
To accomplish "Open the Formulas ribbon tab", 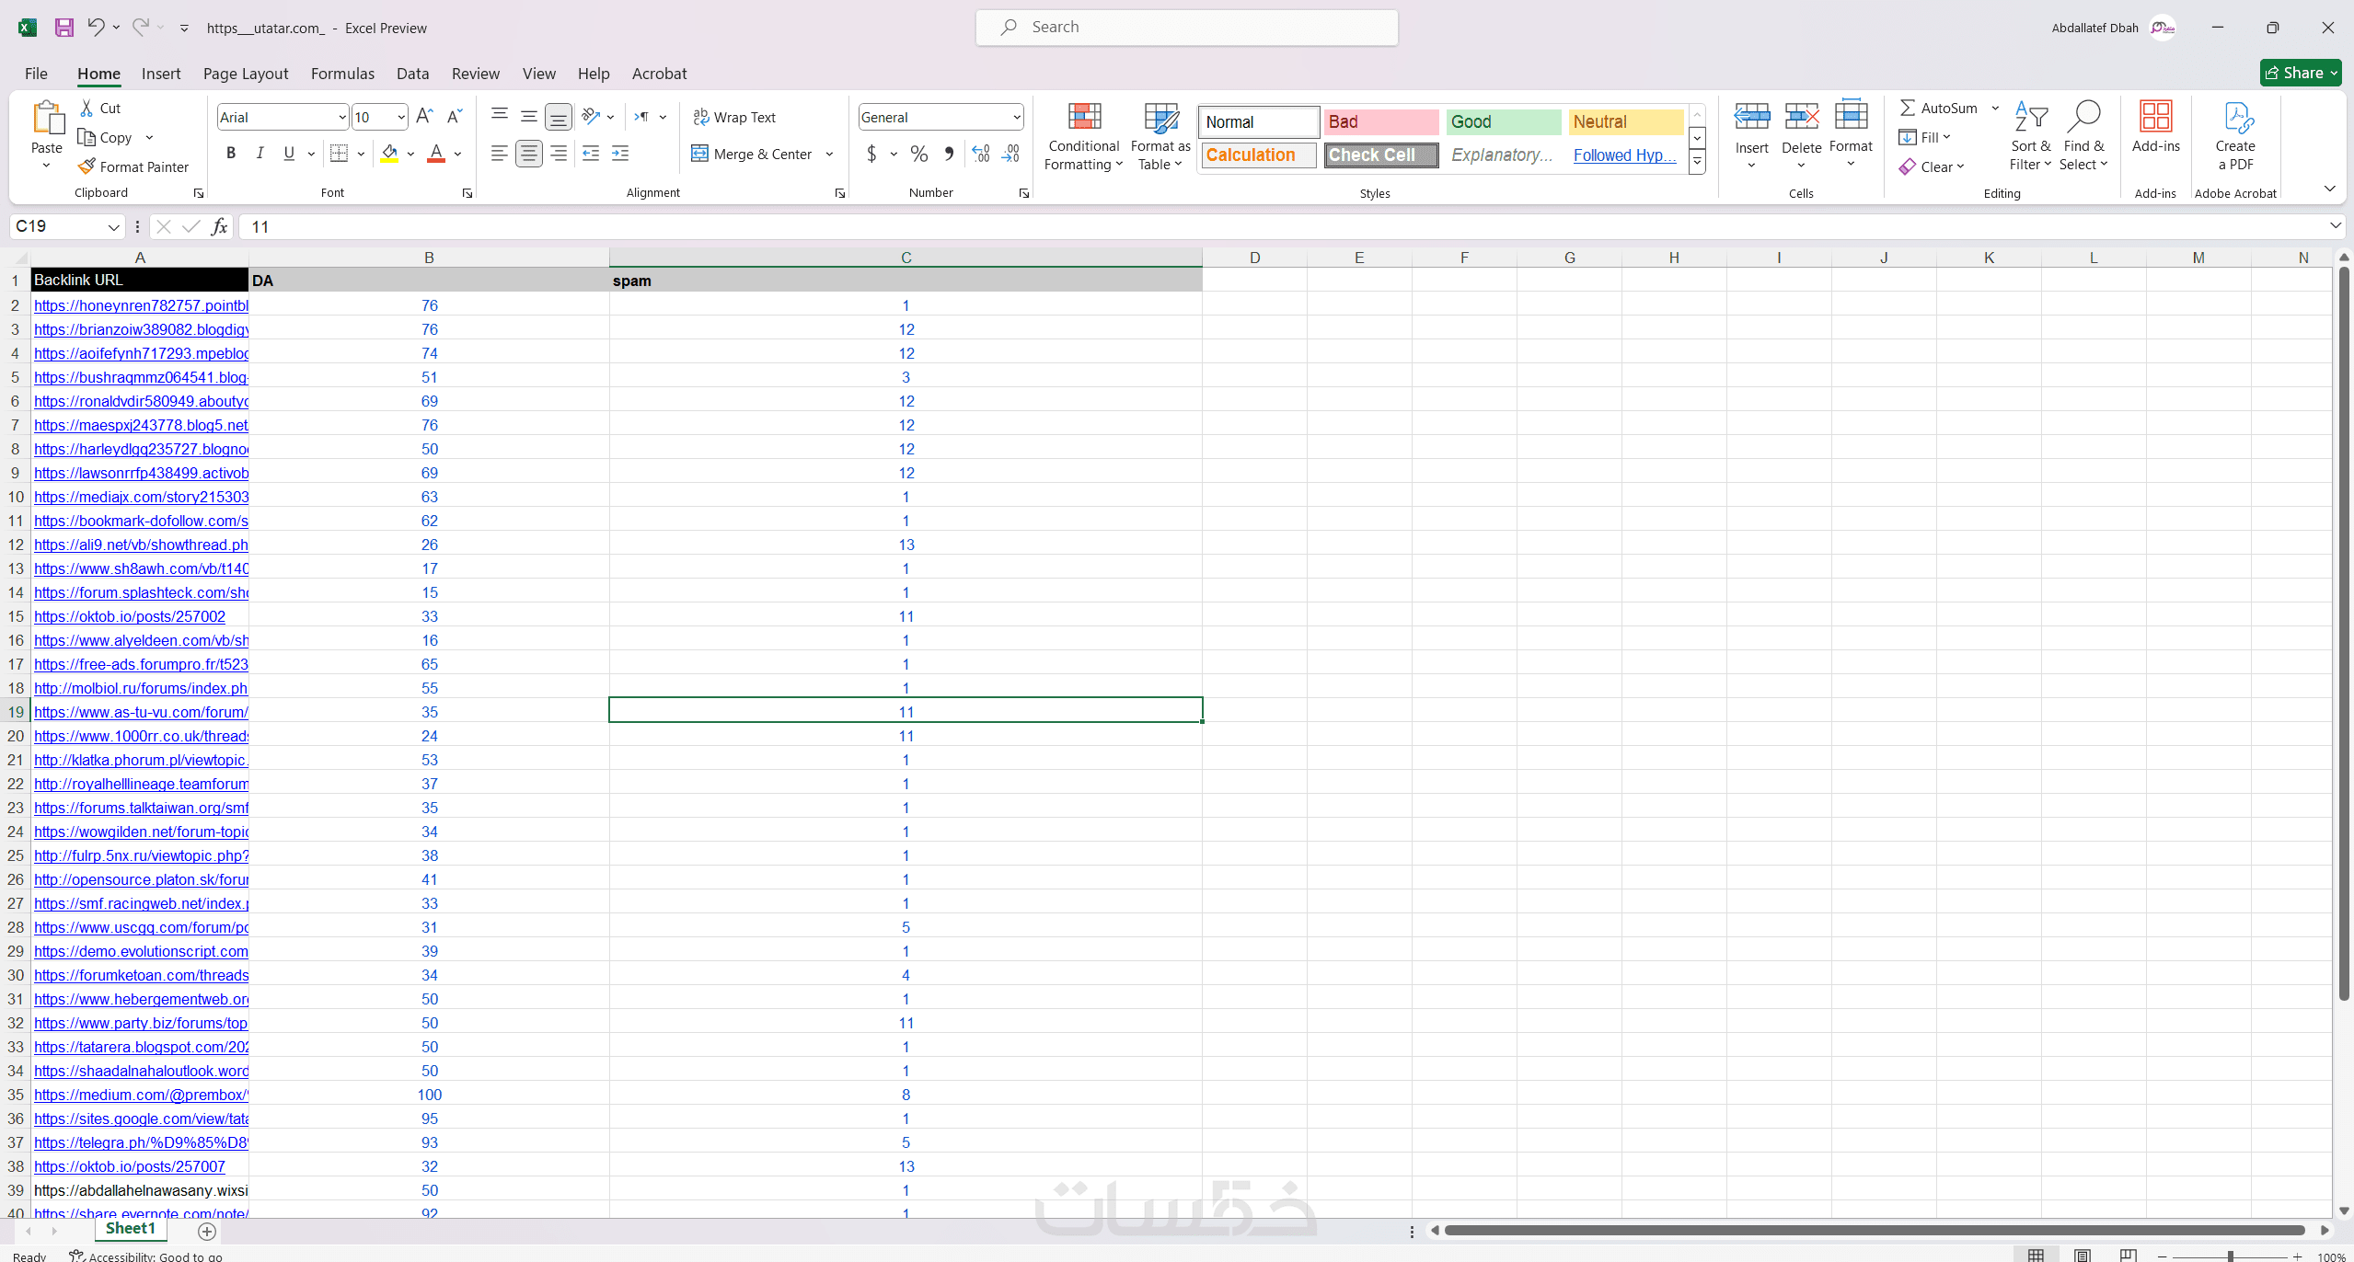I will [342, 74].
